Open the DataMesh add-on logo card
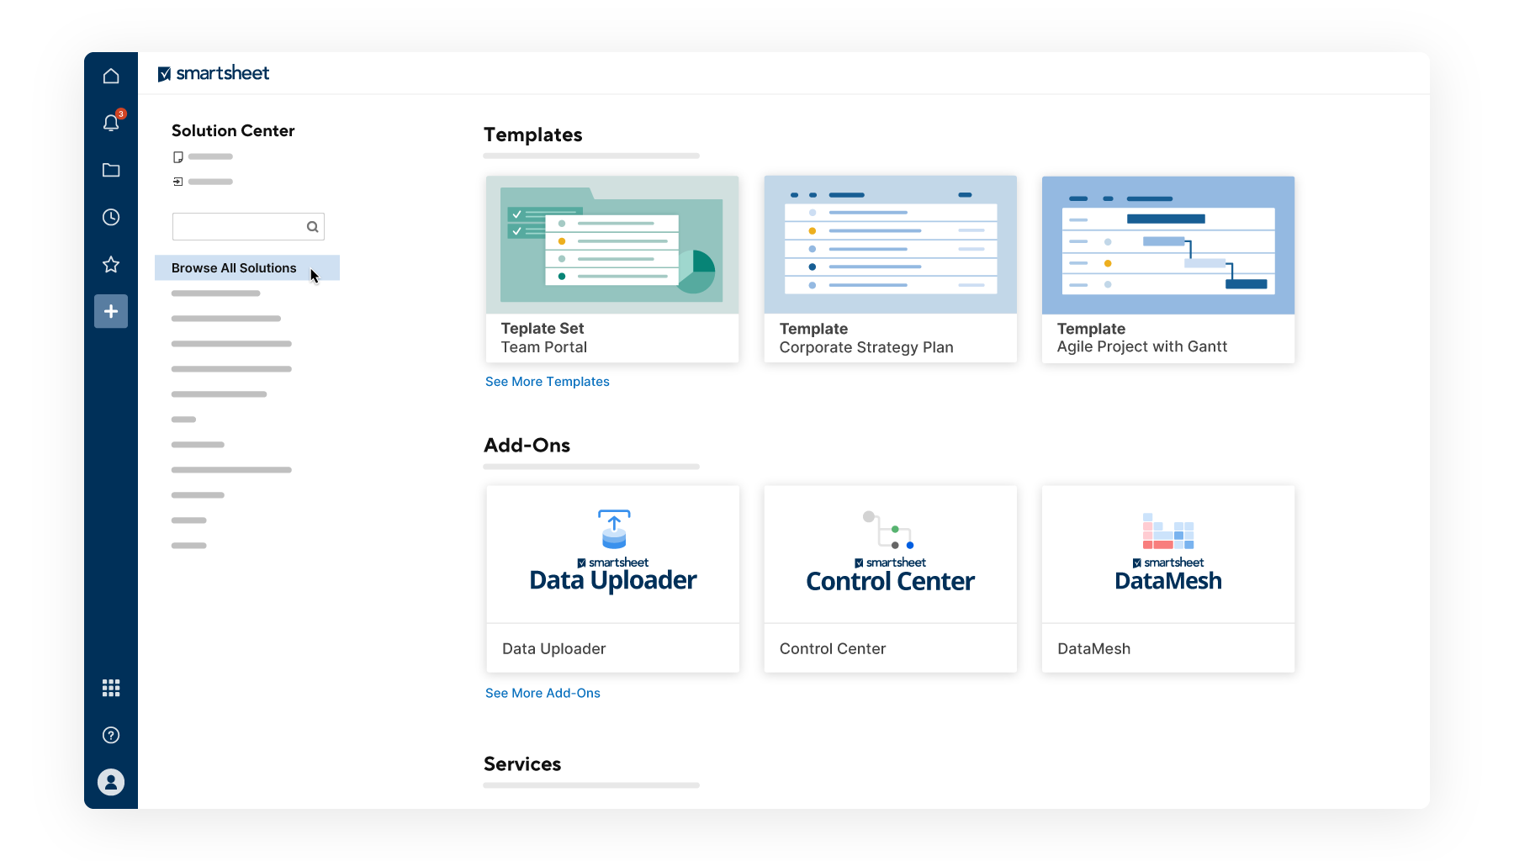 coord(1168,554)
